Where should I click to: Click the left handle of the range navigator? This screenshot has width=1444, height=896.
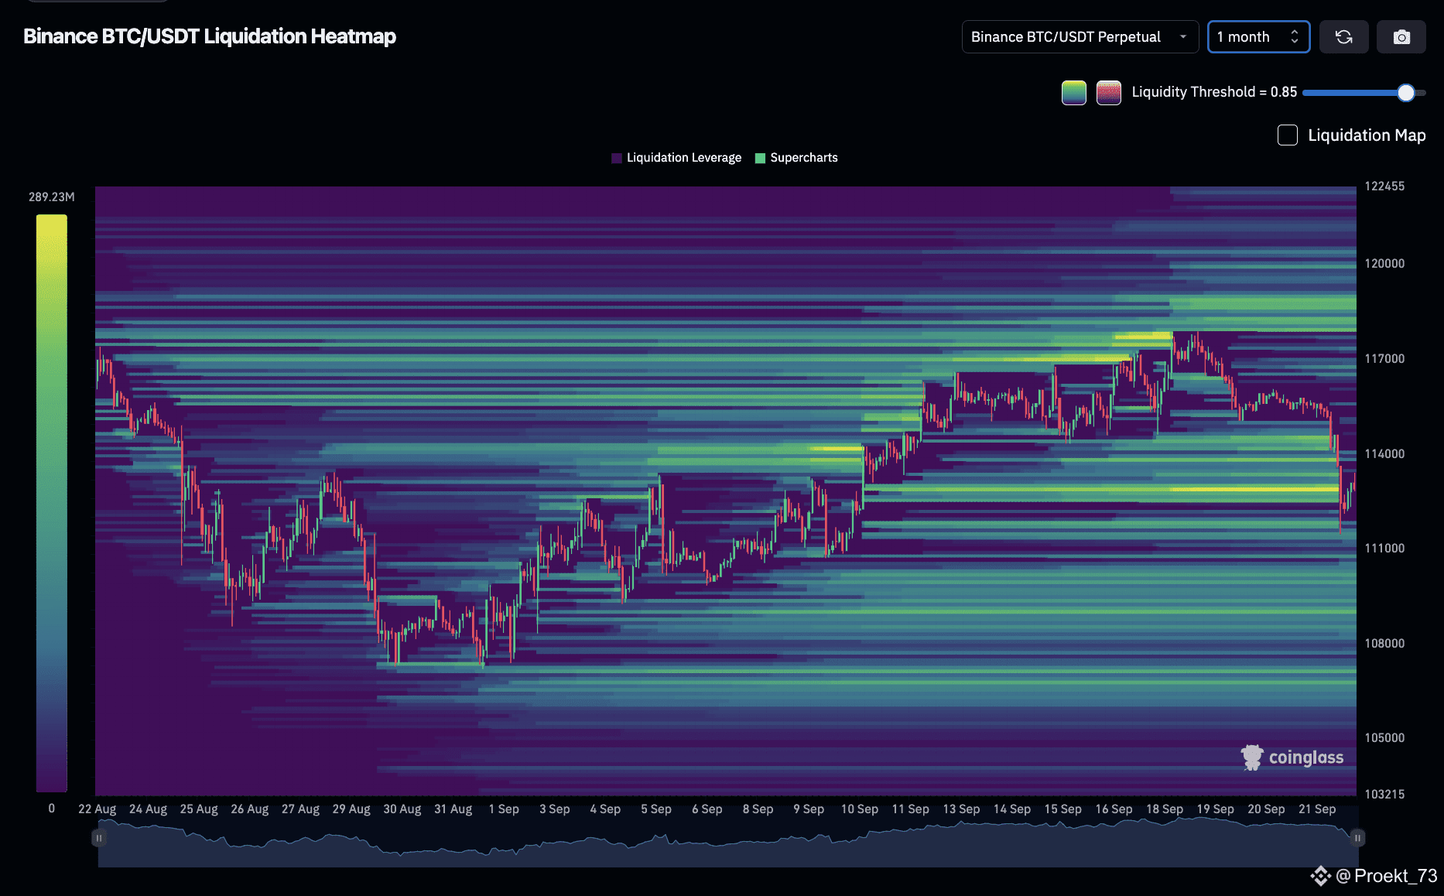click(99, 838)
